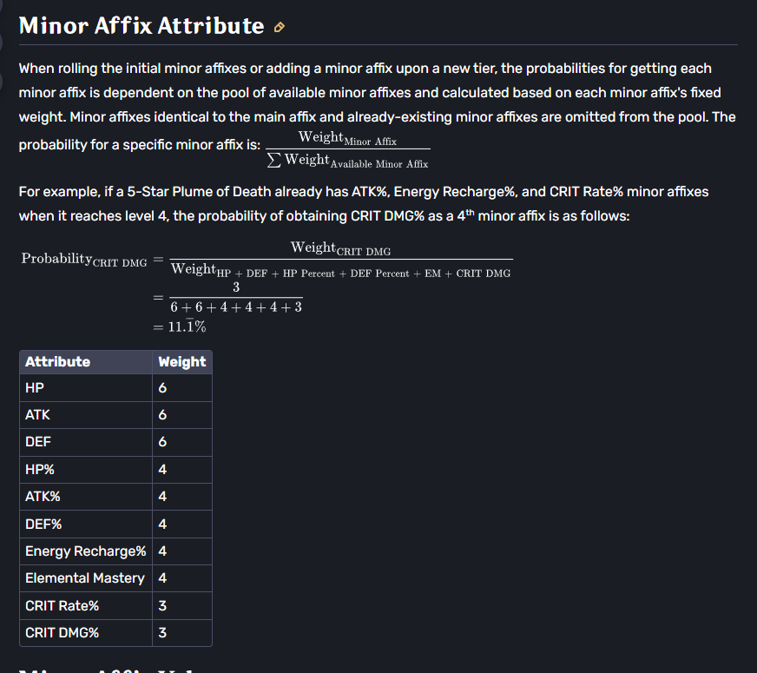Select the ATK attribute cell
757x673 pixels.
click(37, 415)
